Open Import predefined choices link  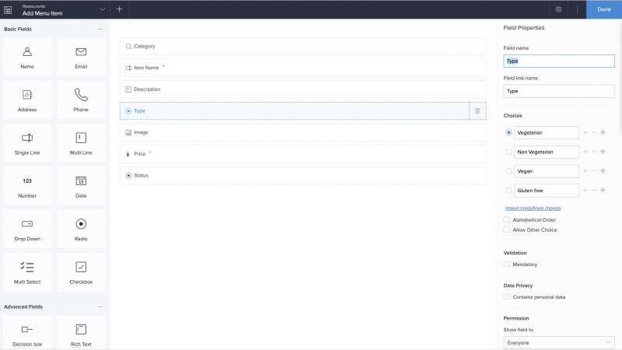533,208
